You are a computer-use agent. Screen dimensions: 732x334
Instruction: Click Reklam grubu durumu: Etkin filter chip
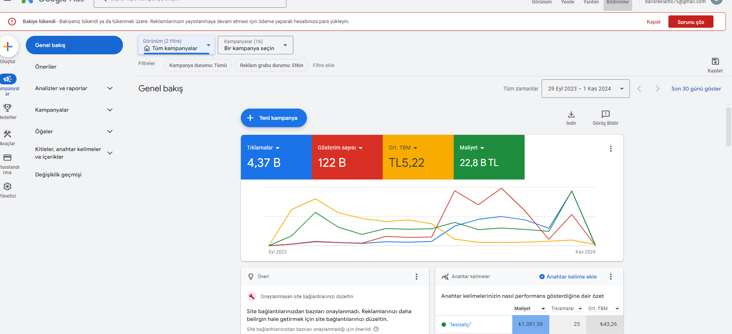click(x=271, y=65)
